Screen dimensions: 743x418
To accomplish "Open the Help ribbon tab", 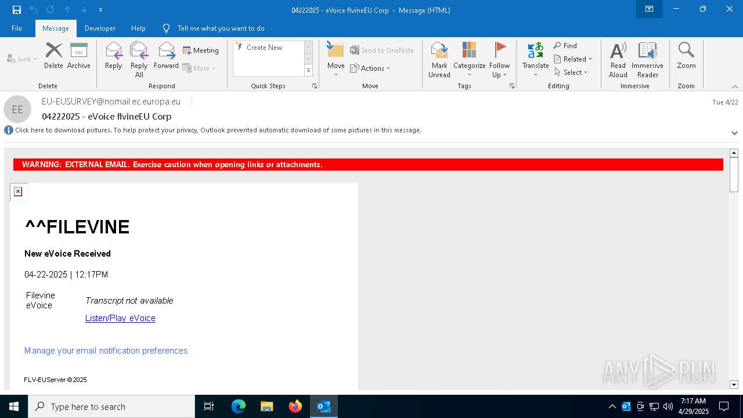I will tap(138, 28).
